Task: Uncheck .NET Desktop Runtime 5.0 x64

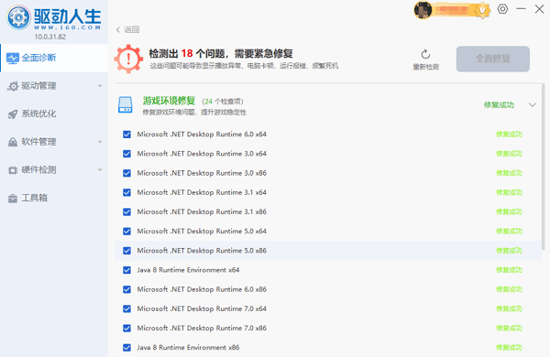Action: pos(127,232)
